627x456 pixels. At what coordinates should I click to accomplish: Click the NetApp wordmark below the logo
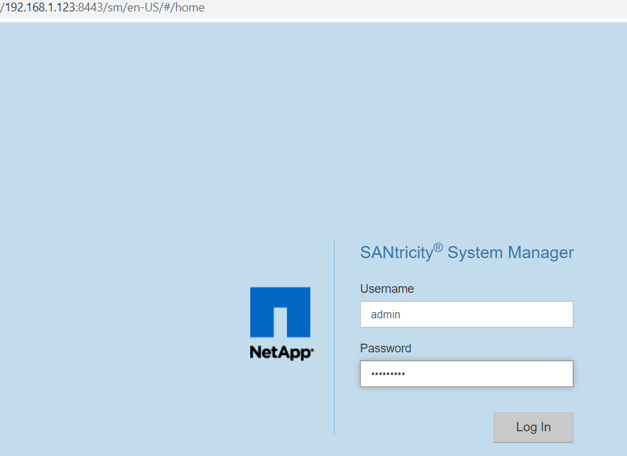coord(281,352)
